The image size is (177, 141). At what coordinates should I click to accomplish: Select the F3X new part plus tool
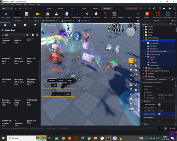pos(131,80)
